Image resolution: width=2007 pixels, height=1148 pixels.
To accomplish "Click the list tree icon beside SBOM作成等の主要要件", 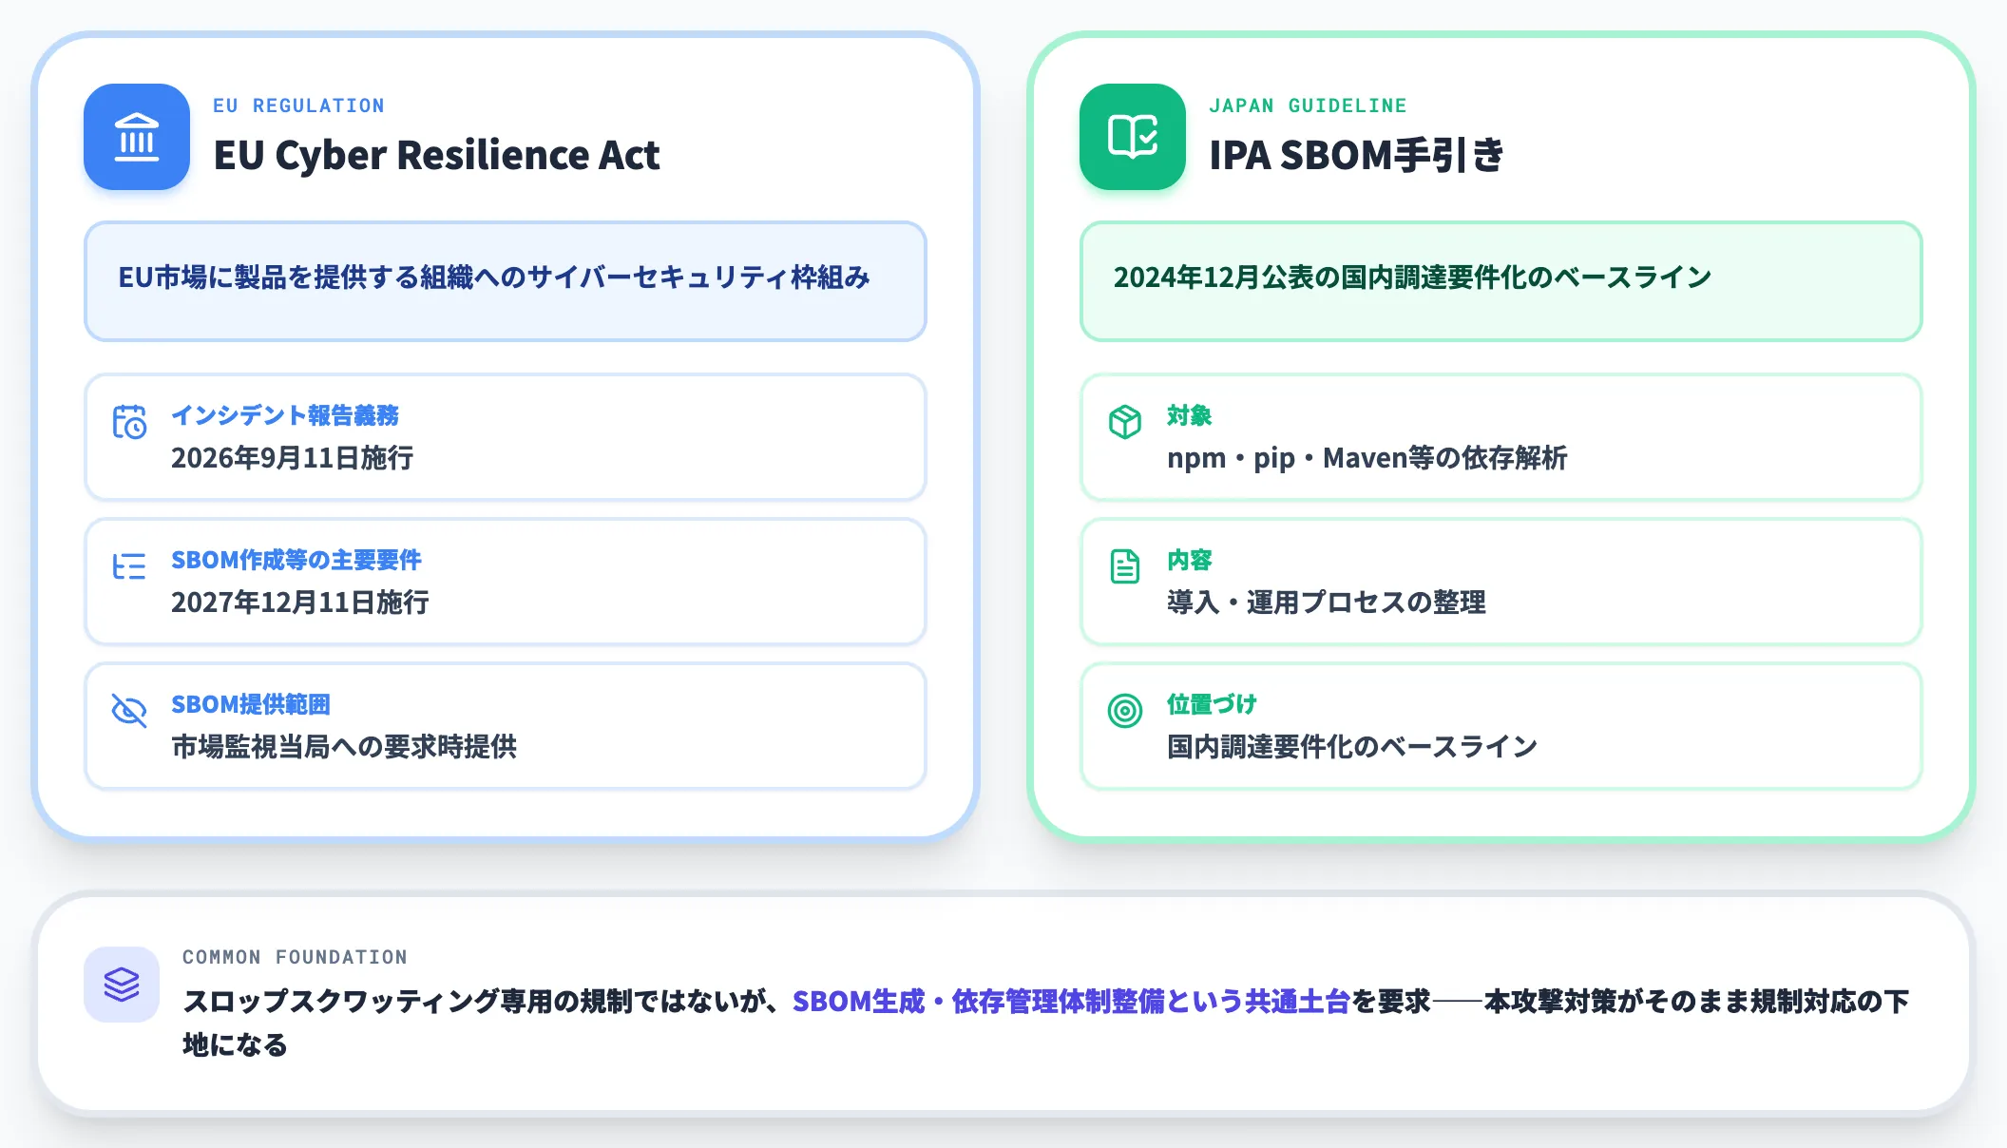I will [x=129, y=566].
